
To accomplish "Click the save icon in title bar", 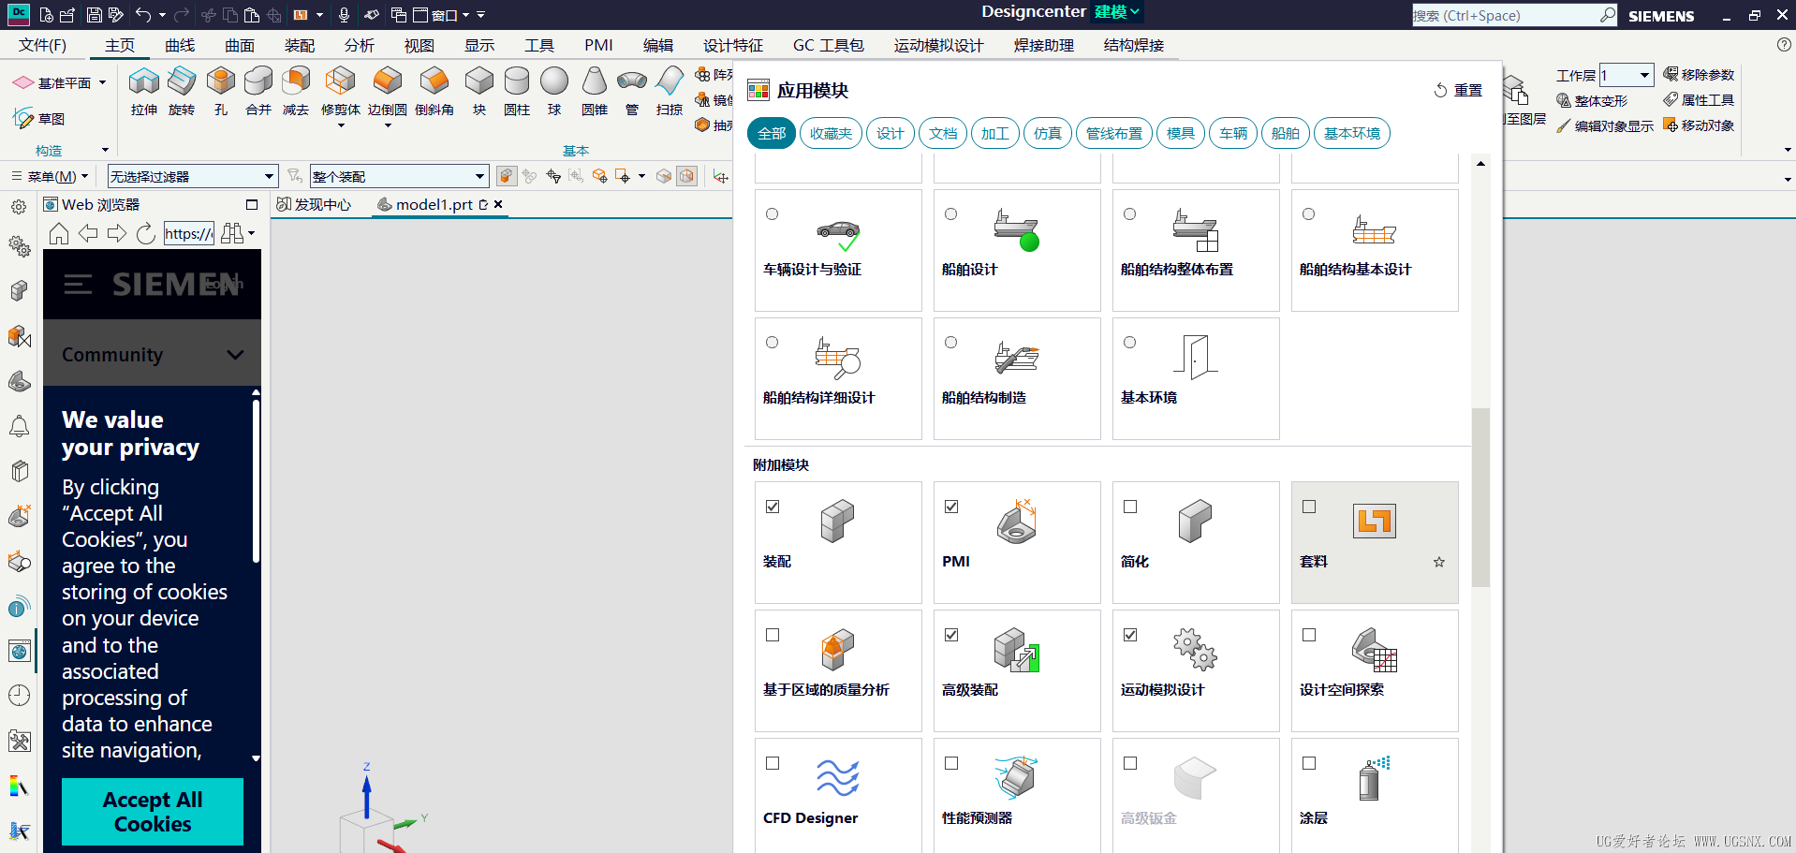I will click(x=94, y=15).
